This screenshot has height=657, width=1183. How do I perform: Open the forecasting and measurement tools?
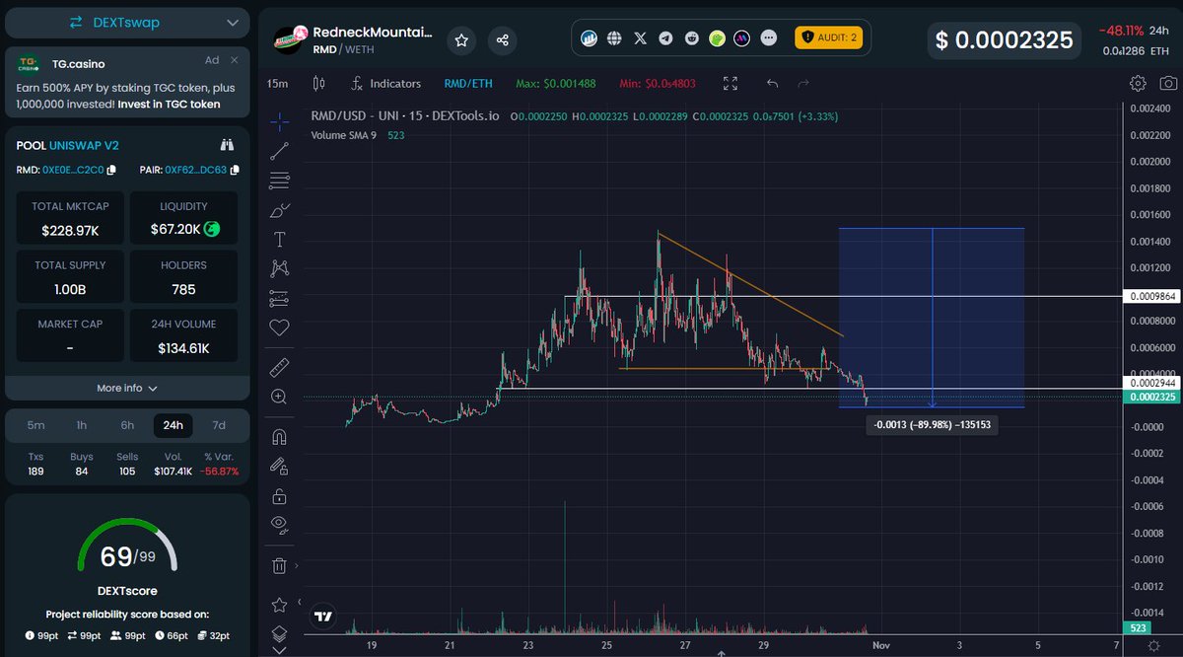[279, 297]
